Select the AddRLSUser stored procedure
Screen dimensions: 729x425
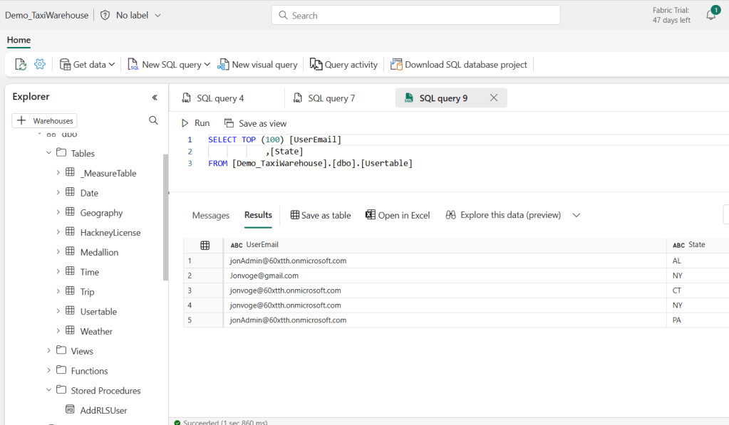pos(103,410)
